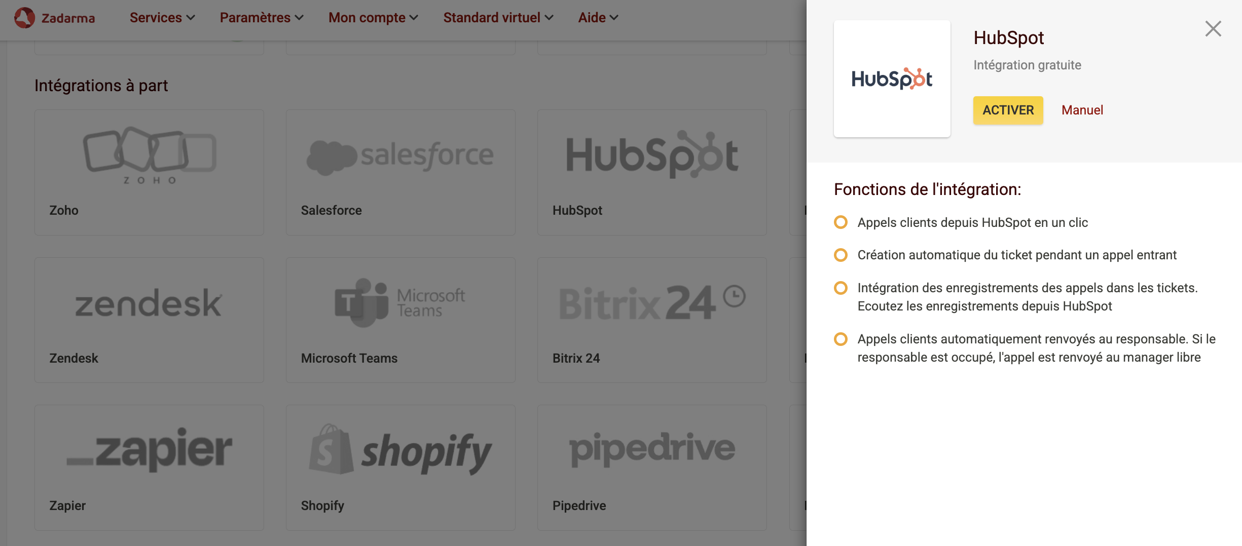Click the Zadarma logo icon
1242x546 pixels.
click(x=24, y=18)
